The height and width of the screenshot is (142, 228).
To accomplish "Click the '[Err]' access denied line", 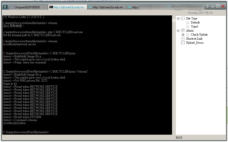I will [x=13, y=26].
